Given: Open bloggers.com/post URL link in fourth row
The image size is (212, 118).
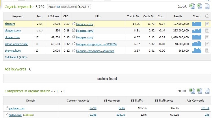Looking at the screenshot, I should click(96, 44).
